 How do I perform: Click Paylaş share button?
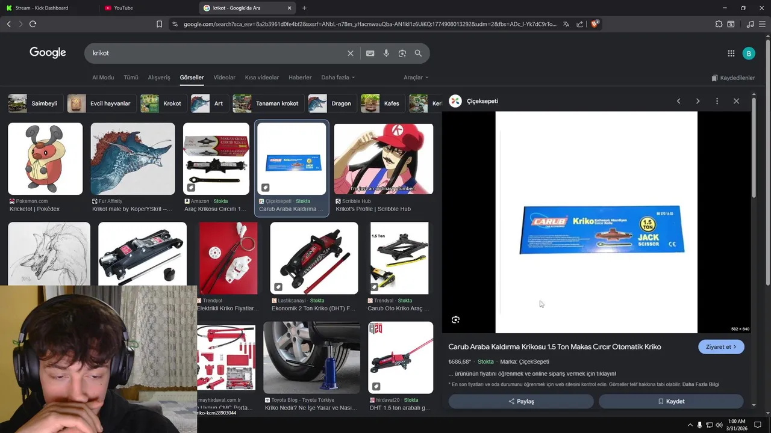point(521,401)
